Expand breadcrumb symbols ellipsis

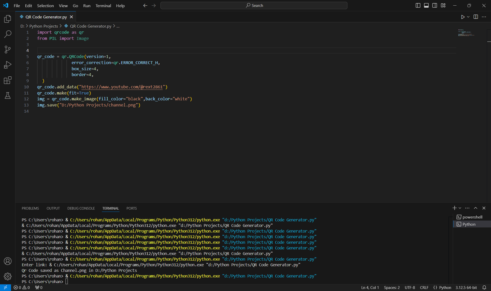118,26
